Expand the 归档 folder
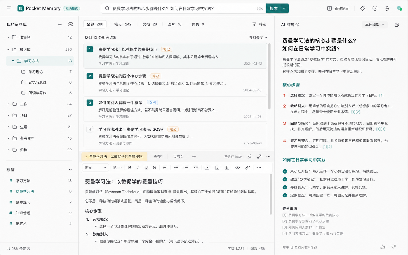The width and height of the screenshot is (408, 255). (8, 150)
